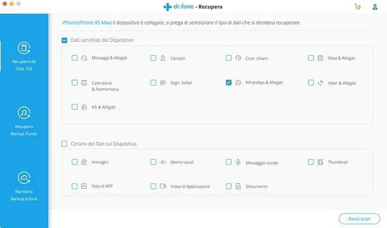Select all in C'erano dei Dati sul Dispositivo
This screenshot has width=387, height=228.
point(64,144)
